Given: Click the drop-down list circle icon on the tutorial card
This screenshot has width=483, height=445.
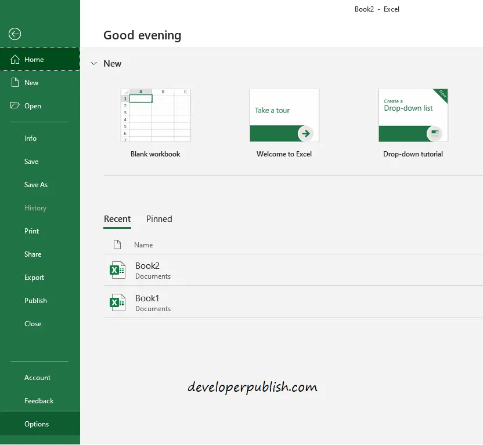Looking at the screenshot, I should click(x=435, y=133).
